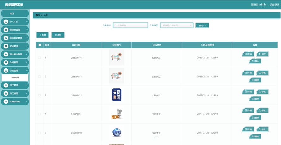Click the 公告管理 parent menu icon

click(6, 71)
